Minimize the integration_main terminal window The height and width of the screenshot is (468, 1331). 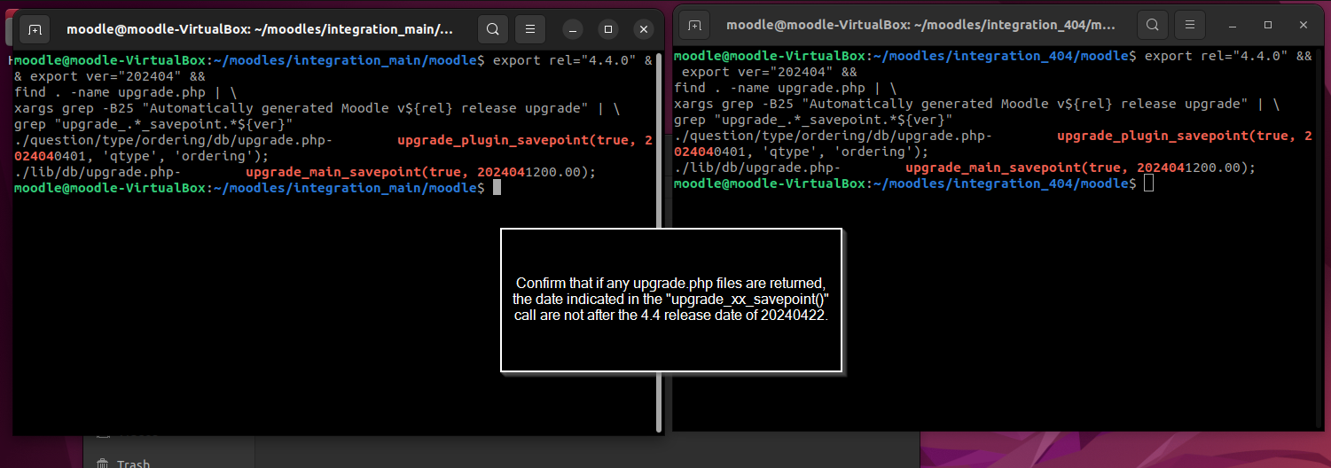573,29
